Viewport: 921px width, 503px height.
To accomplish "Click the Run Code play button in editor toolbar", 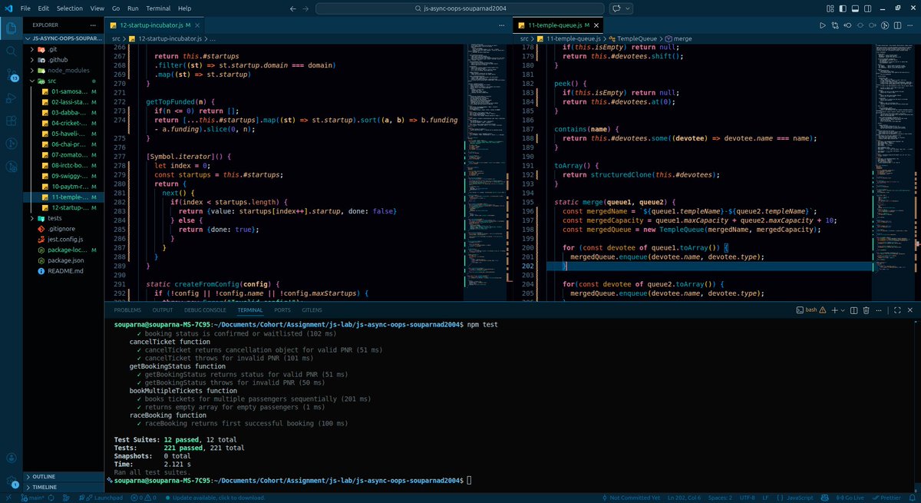I will [x=823, y=25].
